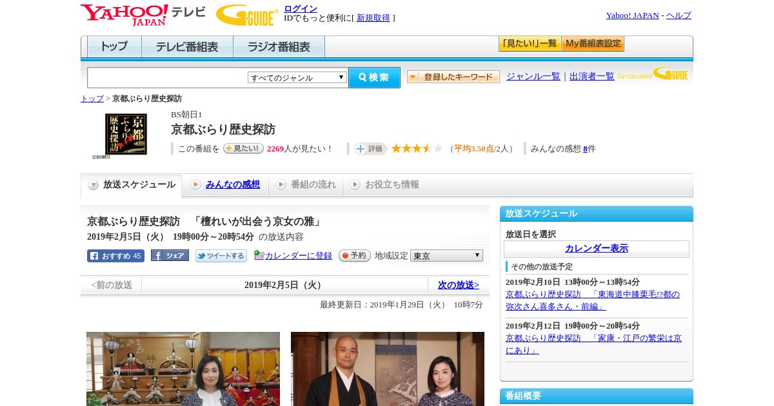Image resolution: width=774 pixels, height=406 pixels.
Task: Click the 予約 record button
Action: [355, 256]
